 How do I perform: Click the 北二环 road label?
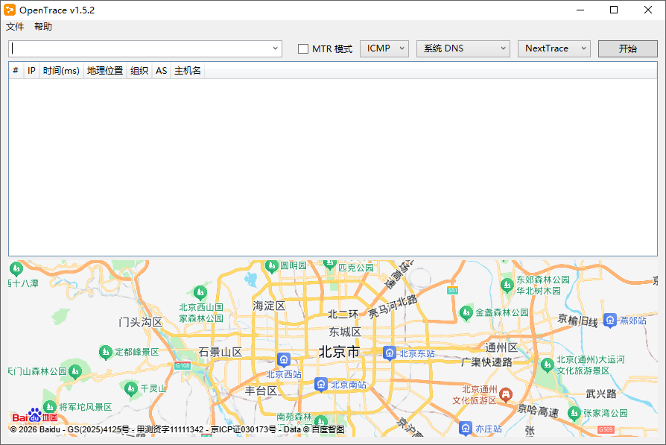coord(343,315)
